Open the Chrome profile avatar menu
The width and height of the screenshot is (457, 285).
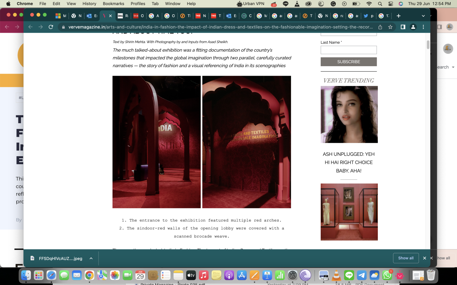413,27
